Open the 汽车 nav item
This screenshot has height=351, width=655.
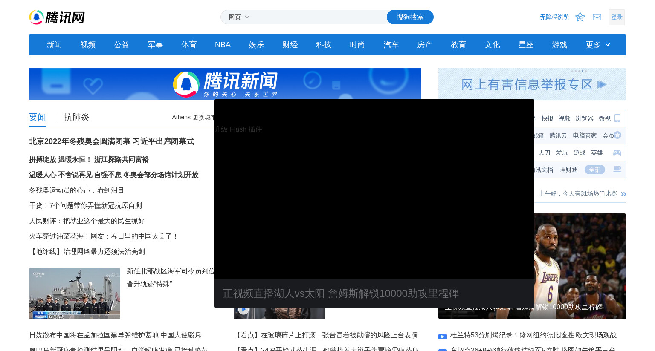391,45
